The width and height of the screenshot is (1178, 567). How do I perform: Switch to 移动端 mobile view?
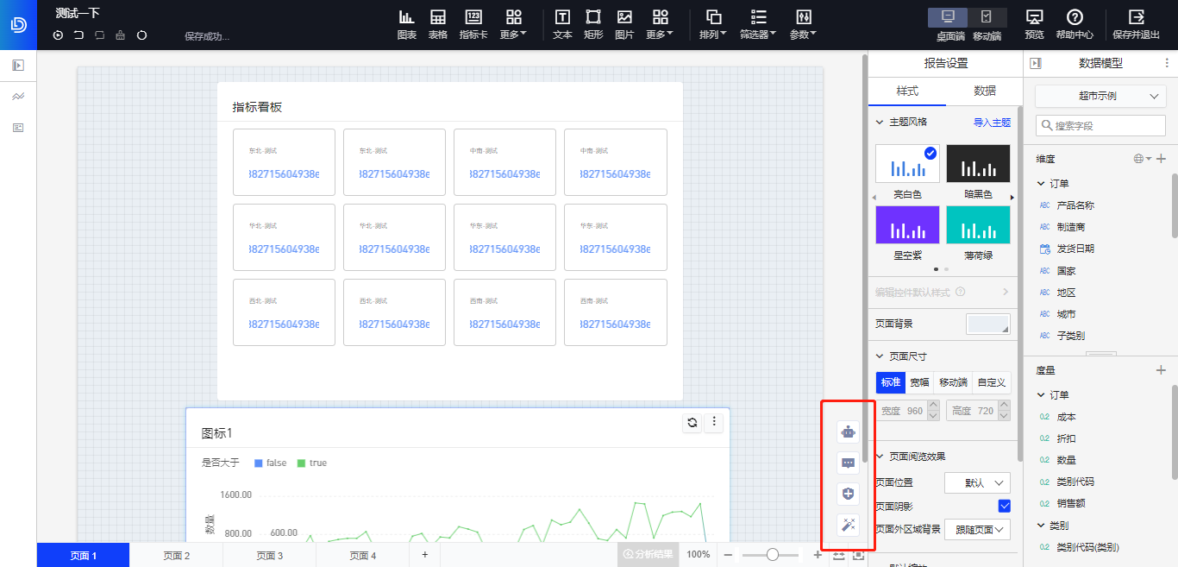tap(987, 24)
